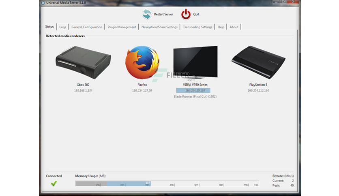Click the Blade Runner (Final Cut) (1982) text
The height and width of the screenshot is (196, 339).
[195, 96]
